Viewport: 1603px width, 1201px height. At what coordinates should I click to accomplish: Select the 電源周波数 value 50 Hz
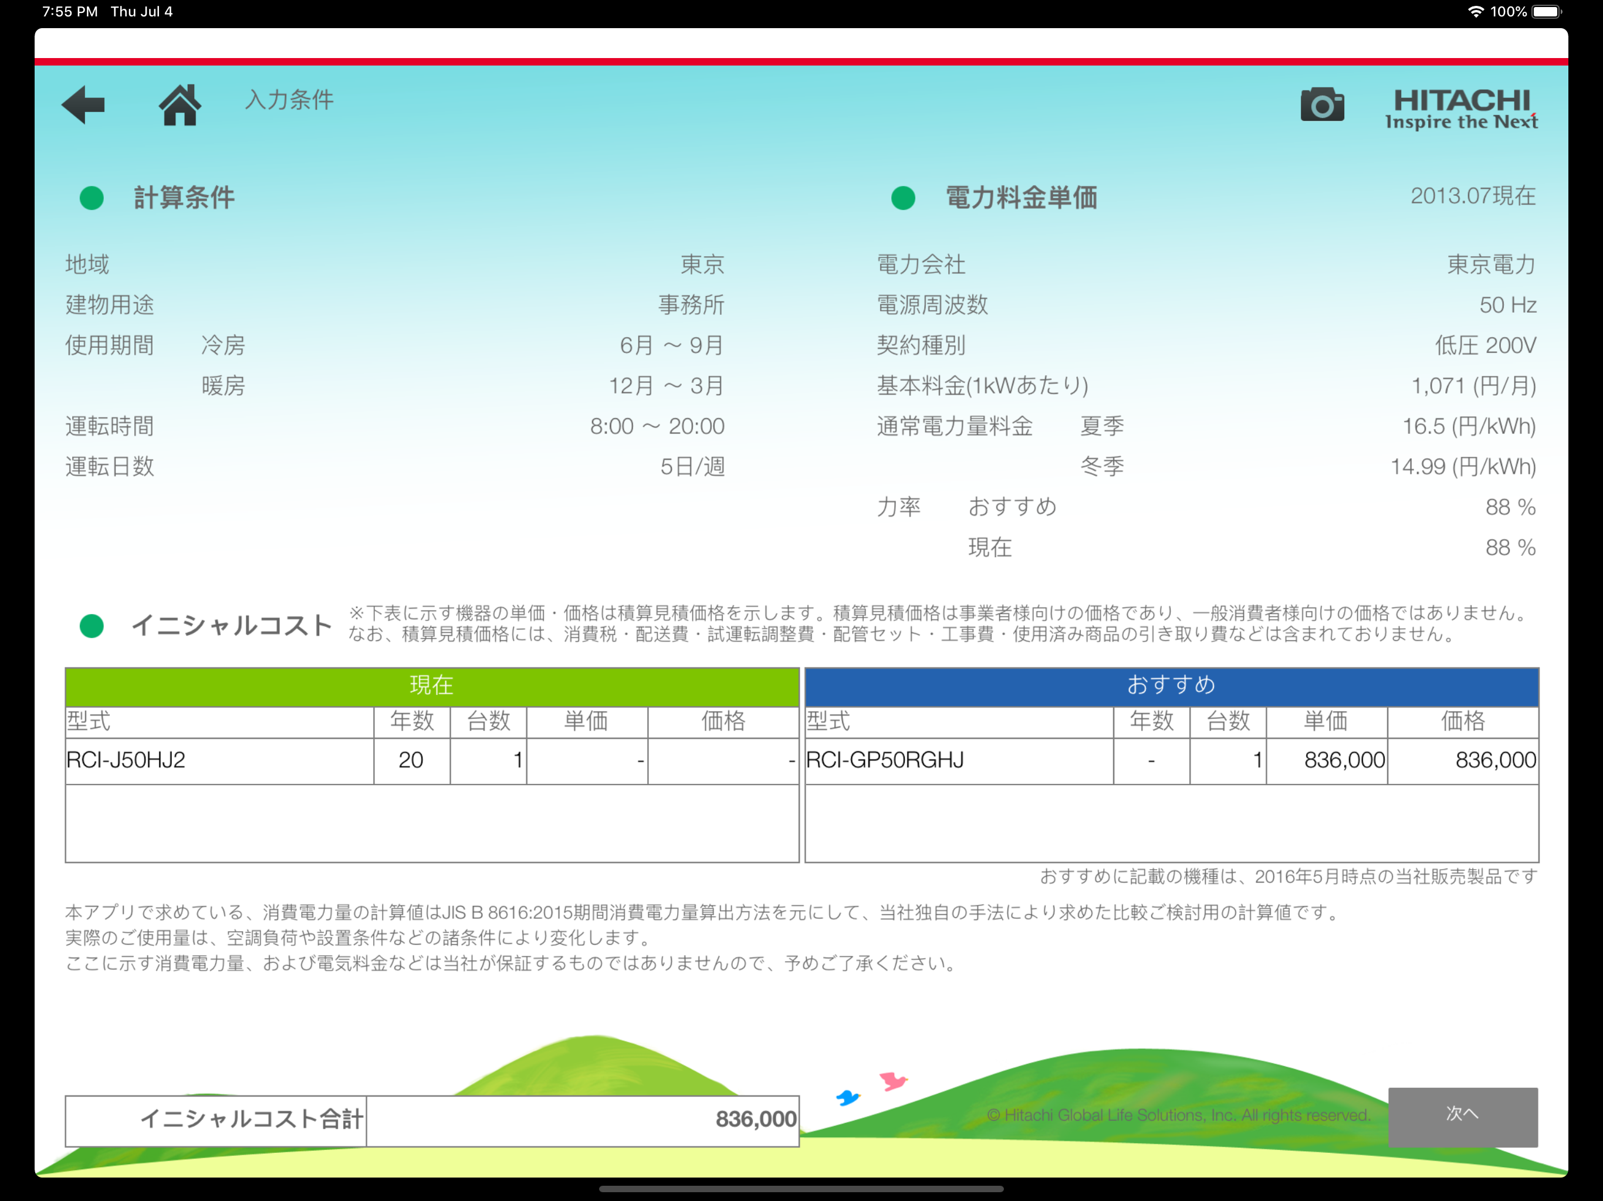coord(1507,305)
